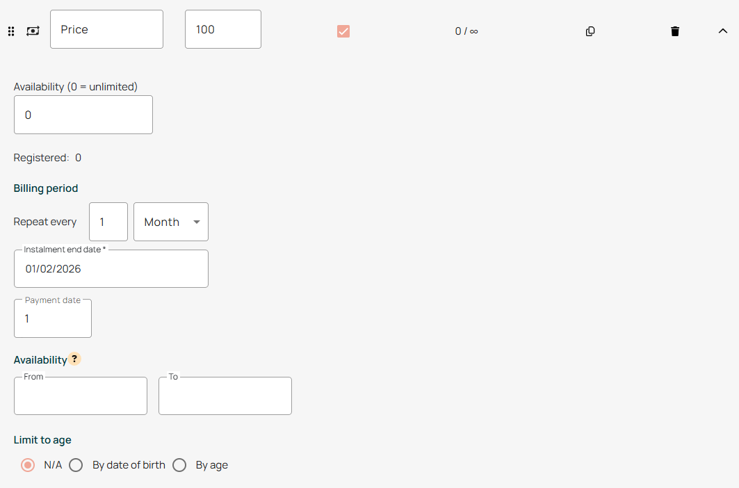Open the Availability help question mark
The image size is (739, 488).
point(74,359)
